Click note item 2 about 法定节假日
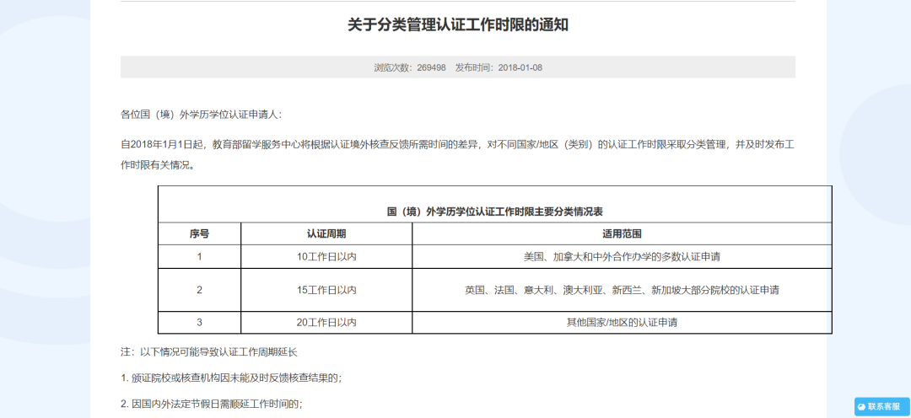The height and width of the screenshot is (418, 911). point(212,404)
